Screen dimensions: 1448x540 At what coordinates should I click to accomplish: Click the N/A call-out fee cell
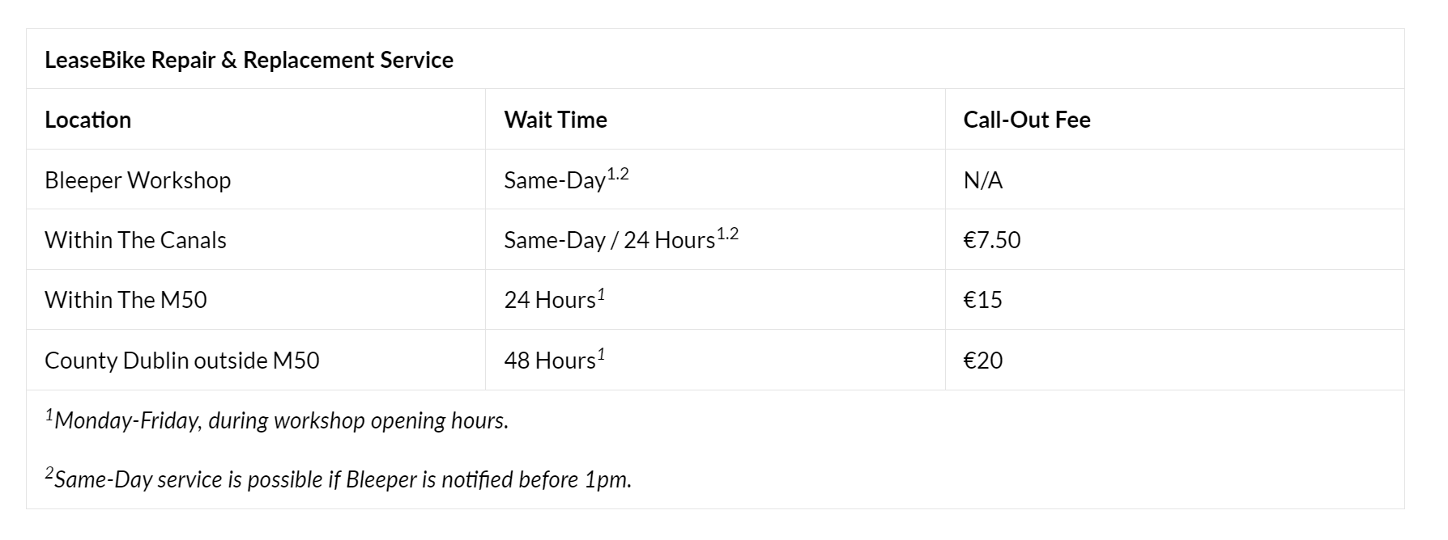tap(982, 179)
